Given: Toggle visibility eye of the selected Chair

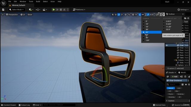Looking at the screenshot, I should pos(167,45).
